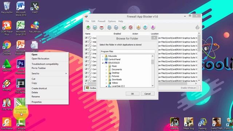Click the Enabled column header
233x131 pixels.
(117, 34)
